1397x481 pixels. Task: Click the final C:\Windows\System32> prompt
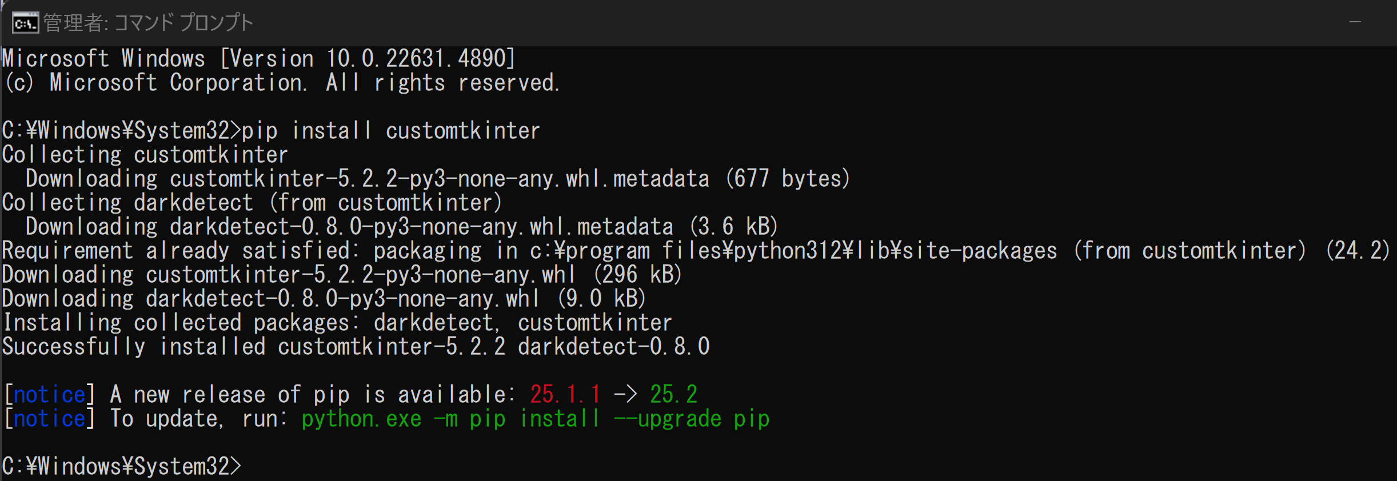click(x=122, y=467)
